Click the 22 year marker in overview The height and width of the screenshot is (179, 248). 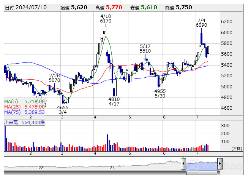point(41,168)
